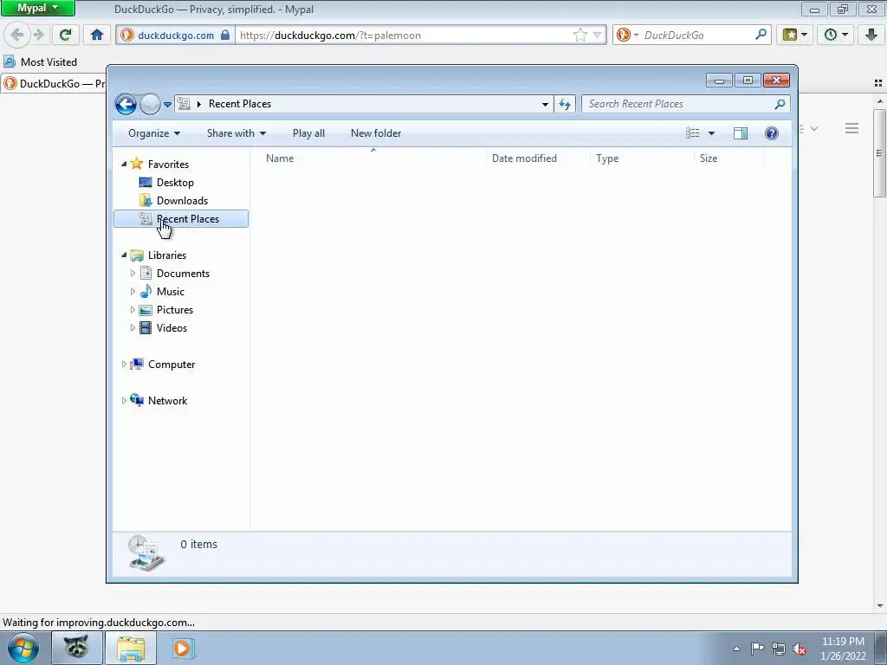Click the Windows Media Player taskbar icon
This screenshot has height=665, width=887.
click(x=182, y=648)
